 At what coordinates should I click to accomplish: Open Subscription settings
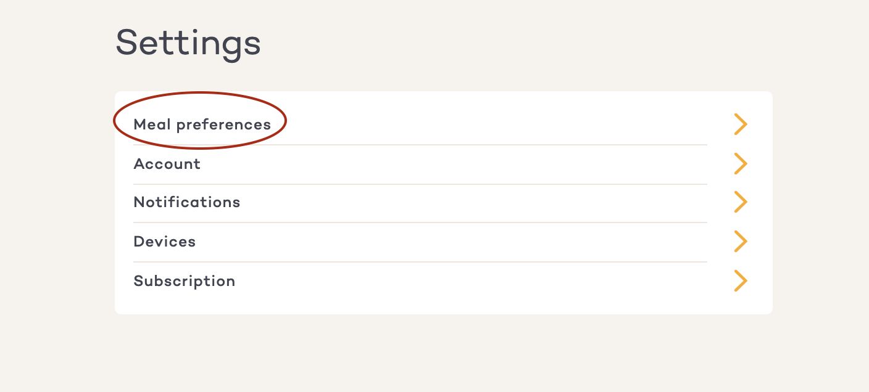pyautogui.click(x=184, y=281)
